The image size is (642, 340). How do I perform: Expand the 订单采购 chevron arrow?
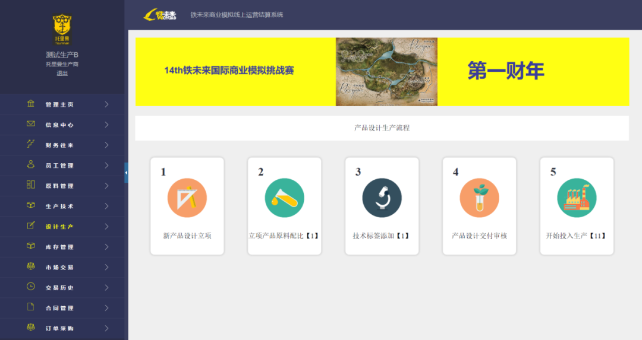pyautogui.click(x=106, y=329)
